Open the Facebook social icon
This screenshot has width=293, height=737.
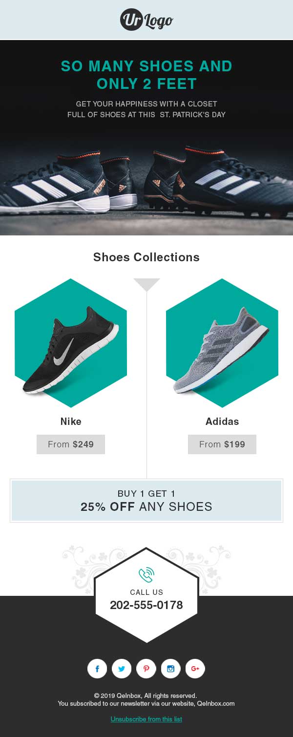[x=97, y=669]
